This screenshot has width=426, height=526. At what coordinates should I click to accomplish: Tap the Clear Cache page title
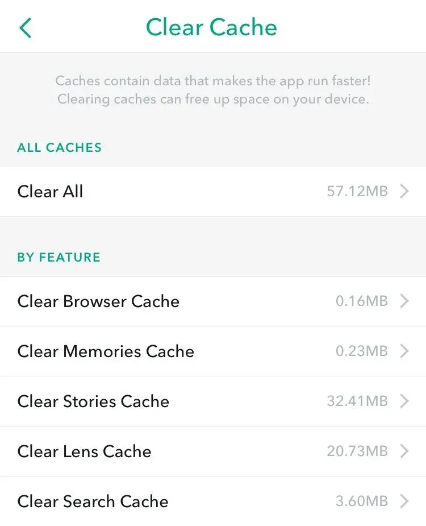click(211, 27)
